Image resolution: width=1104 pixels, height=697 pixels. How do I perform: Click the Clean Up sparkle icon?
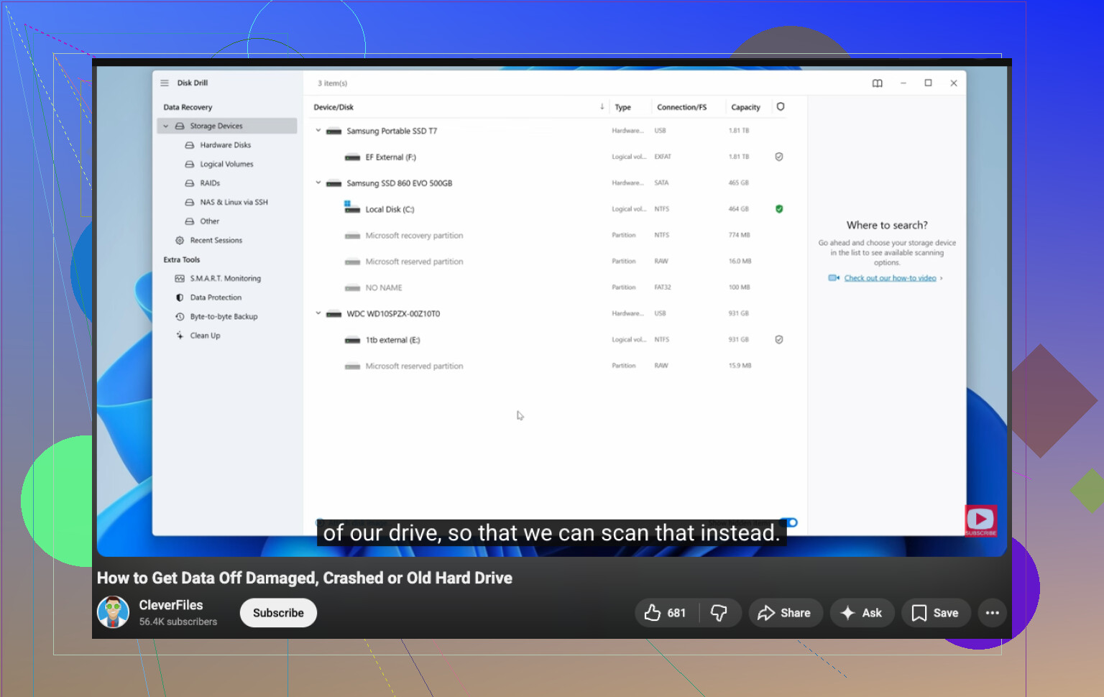[x=180, y=336]
